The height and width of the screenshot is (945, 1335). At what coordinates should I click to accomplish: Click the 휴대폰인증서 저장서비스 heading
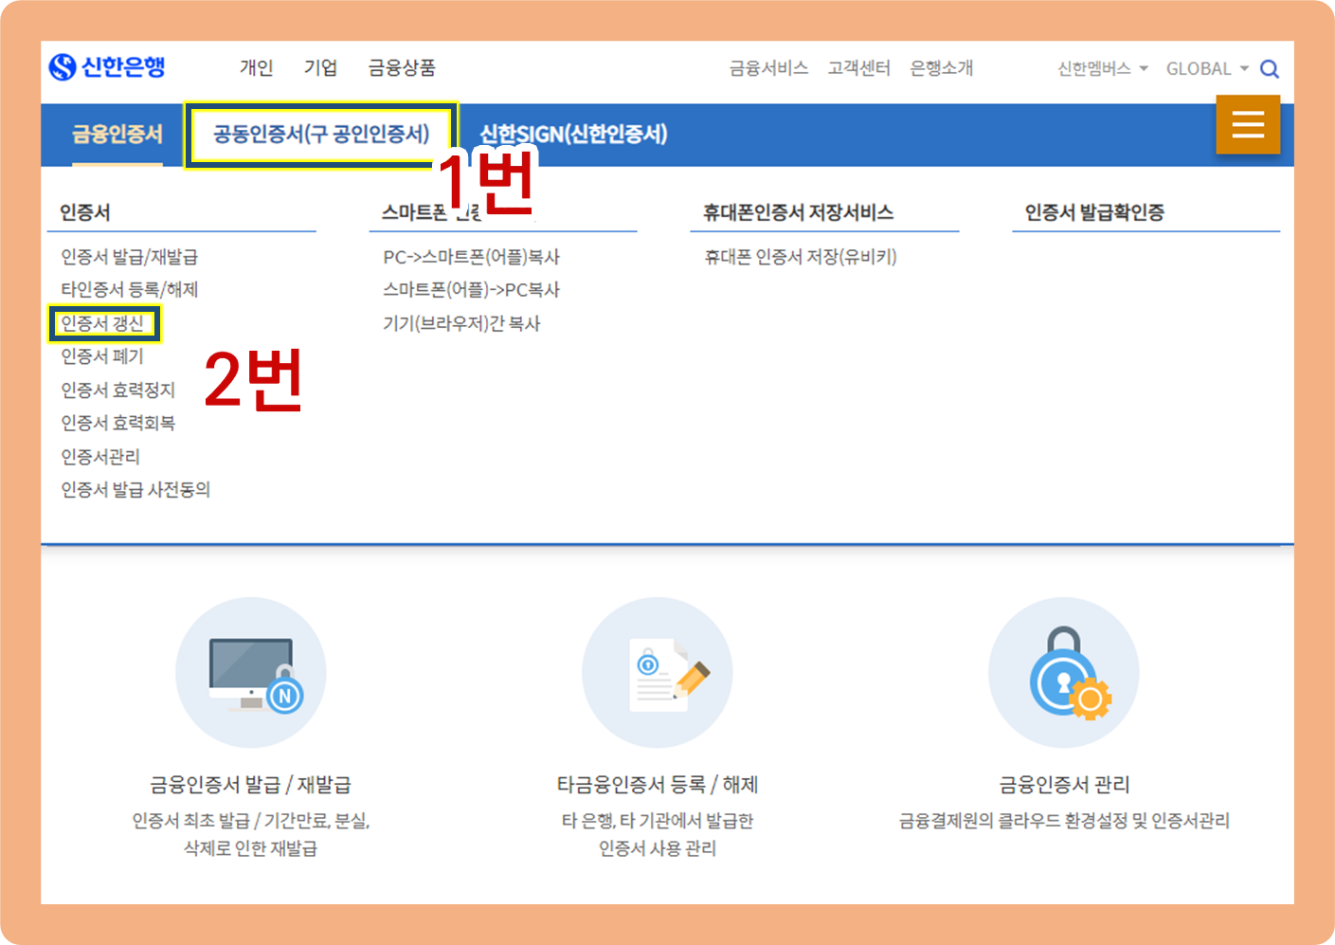click(x=798, y=212)
